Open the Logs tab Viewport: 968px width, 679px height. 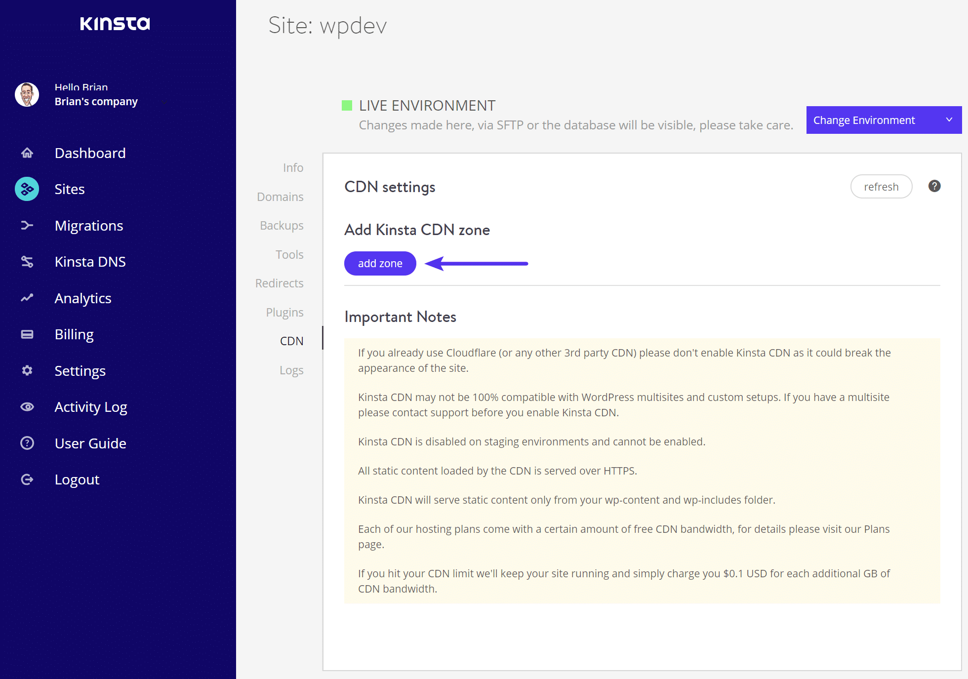[291, 370]
